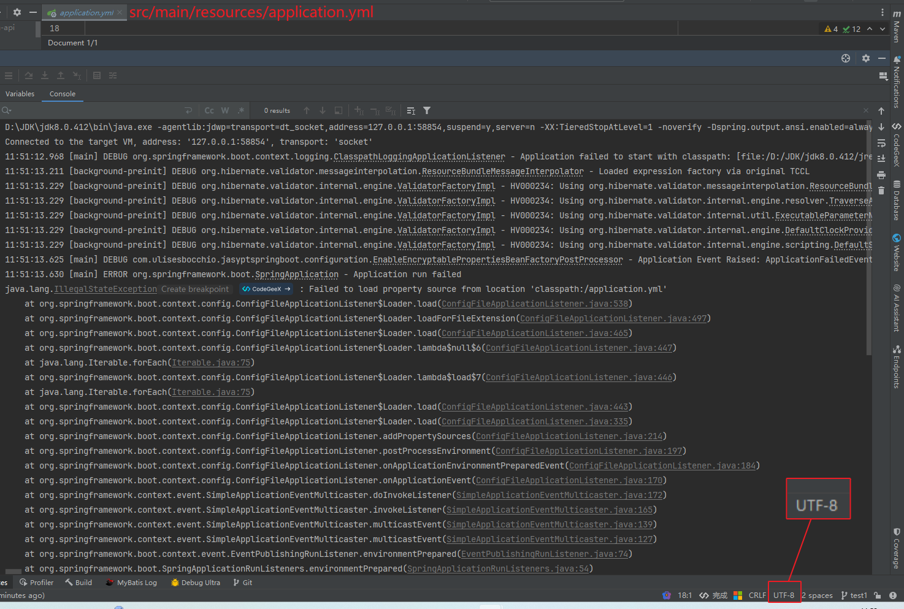The height and width of the screenshot is (609, 904).
Task: Open the git branch test1 dropdown
Action: [x=854, y=596]
